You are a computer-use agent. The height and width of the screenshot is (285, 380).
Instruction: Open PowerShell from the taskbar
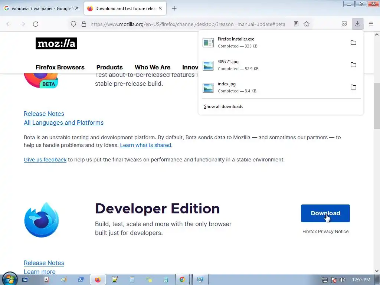point(81,280)
